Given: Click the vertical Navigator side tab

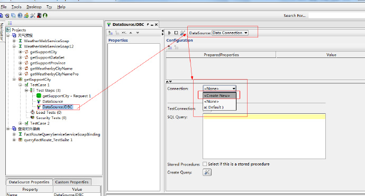Looking at the screenshot, I should tap(2, 31).
